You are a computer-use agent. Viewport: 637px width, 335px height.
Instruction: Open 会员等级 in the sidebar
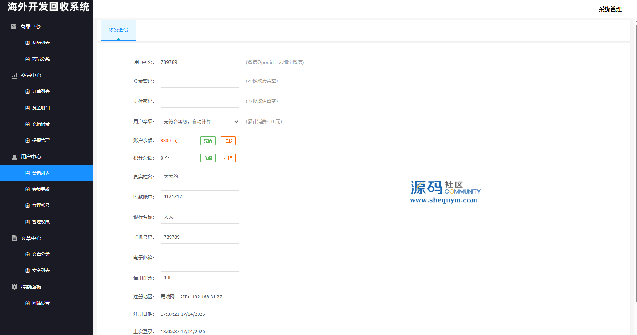pyautogui.click(x=41, y=189)
